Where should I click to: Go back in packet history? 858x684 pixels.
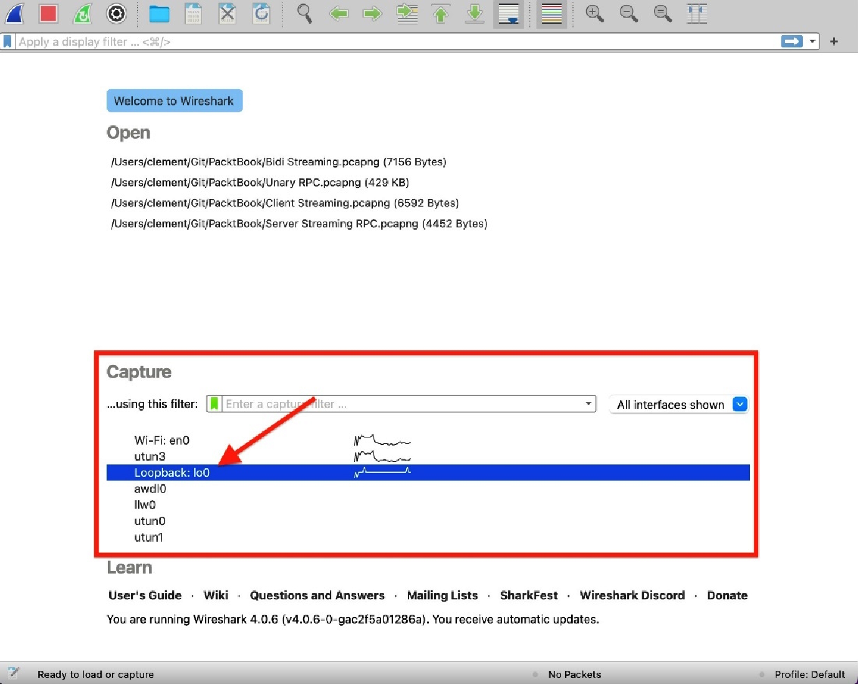(x=339, y=13)
